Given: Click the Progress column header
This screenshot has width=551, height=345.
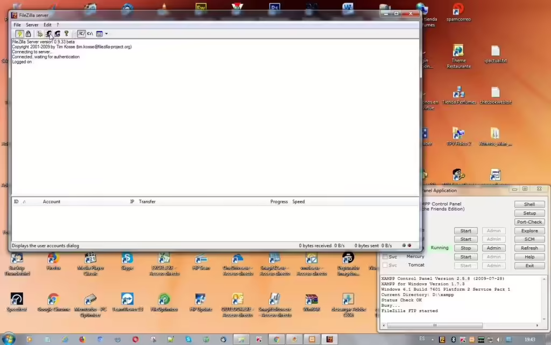Looking at the screenshot, I should point(279,202).
